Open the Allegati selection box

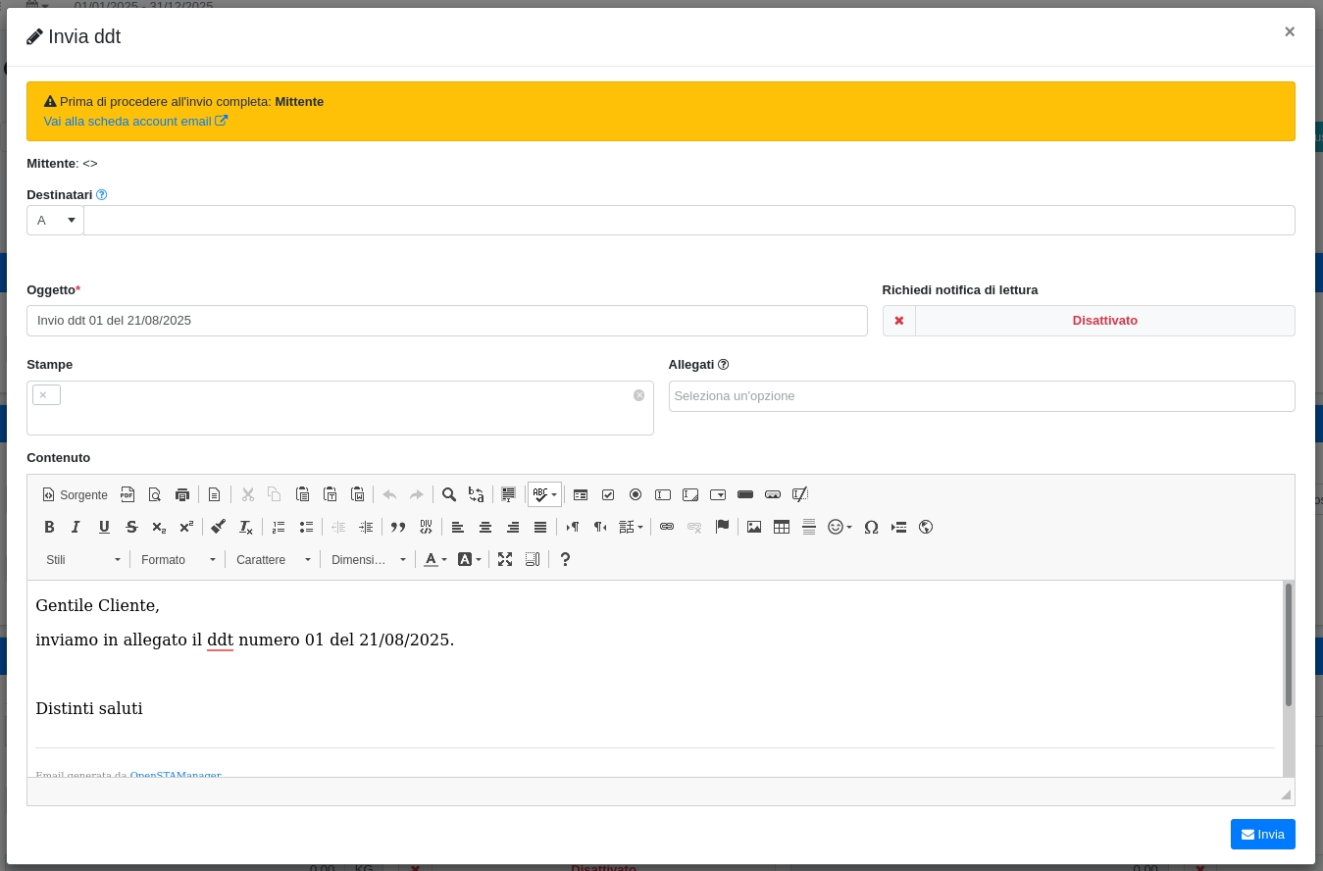click(981, 396)
